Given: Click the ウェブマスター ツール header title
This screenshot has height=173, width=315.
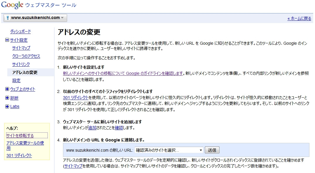Looking at the screenshot, I should [51, 5].
